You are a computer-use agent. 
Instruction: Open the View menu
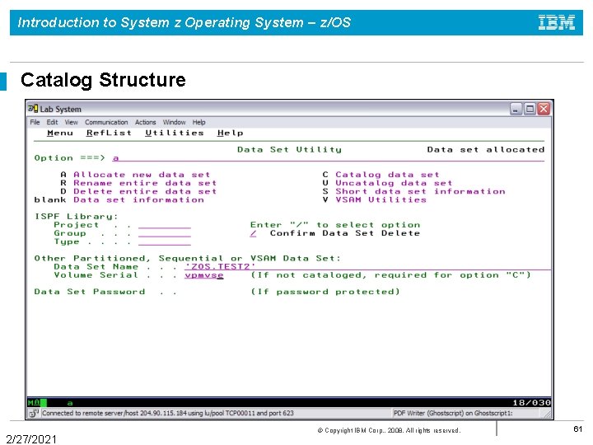pyautogui.click(x=71, y=122)
